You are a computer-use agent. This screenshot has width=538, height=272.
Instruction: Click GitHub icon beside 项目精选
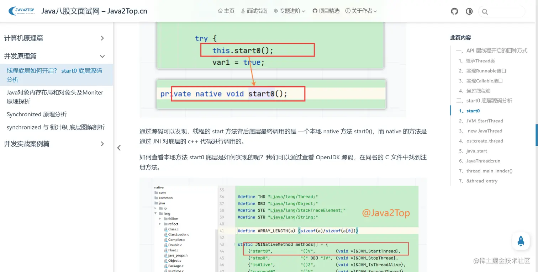pyautogui.click(x=315, y=11)
